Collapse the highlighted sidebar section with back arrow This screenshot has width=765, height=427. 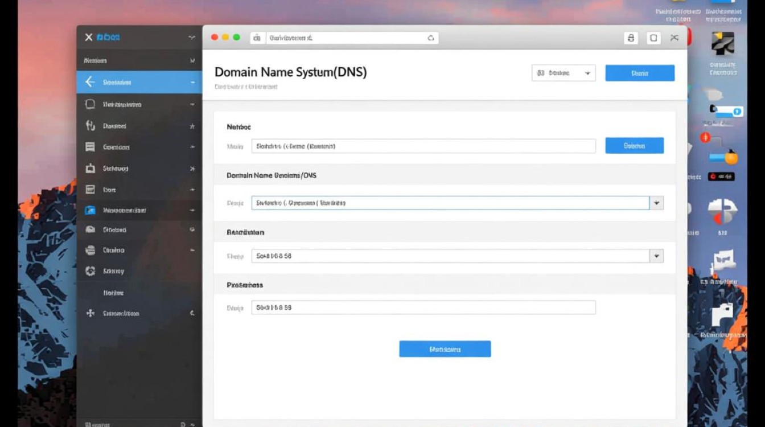(91, 81)
